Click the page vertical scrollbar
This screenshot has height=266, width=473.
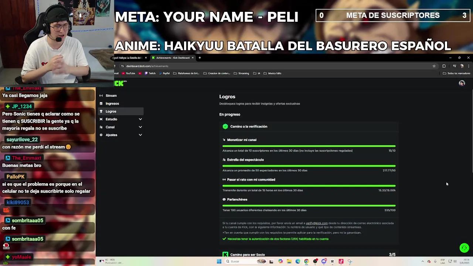click(x=472, y=131)
